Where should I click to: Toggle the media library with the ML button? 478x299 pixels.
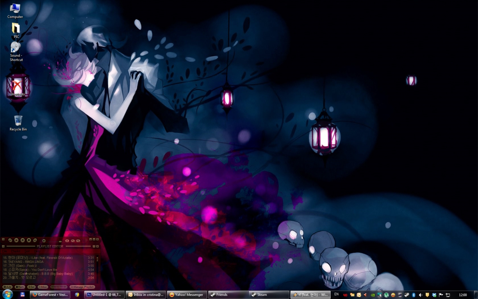tap(78, 241)
